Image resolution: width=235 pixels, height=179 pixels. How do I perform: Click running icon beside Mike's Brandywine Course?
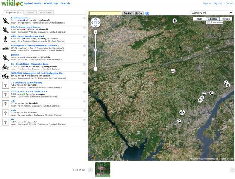point(6,30)
